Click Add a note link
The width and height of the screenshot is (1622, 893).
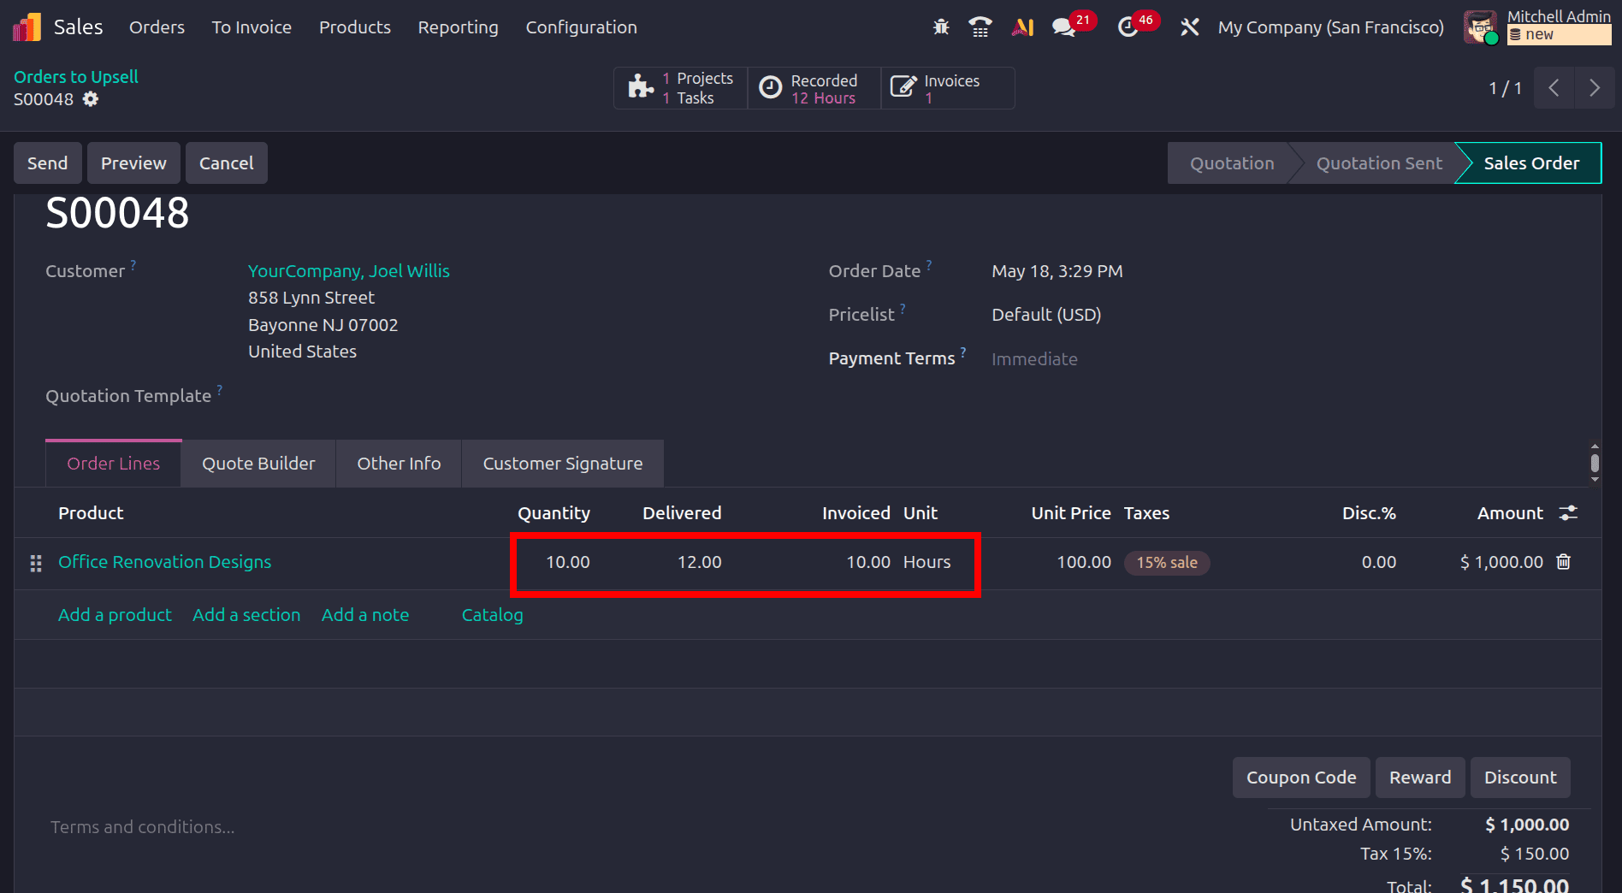click(x=365, y=615)
